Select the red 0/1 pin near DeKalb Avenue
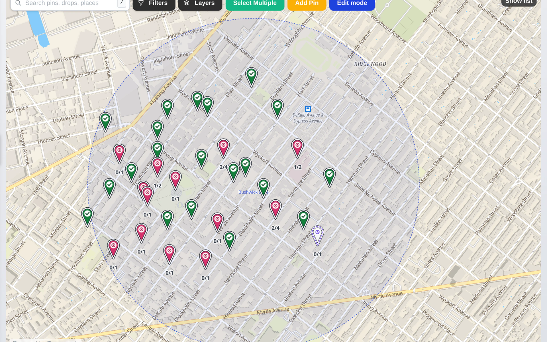 [217, 222]
